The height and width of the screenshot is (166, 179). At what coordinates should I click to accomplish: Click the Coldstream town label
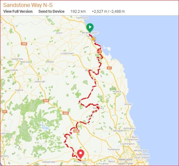point(67,54)
